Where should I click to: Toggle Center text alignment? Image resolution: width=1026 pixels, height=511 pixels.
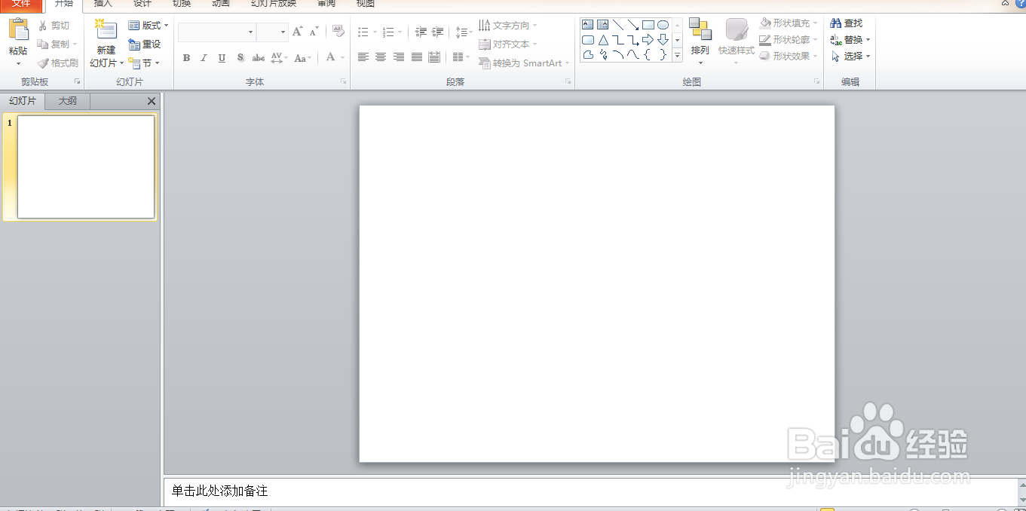[x=381, y=57]
